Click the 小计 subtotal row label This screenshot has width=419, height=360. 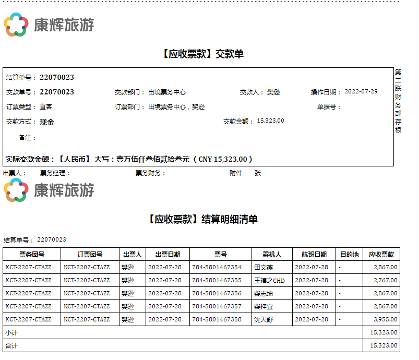[x=11, y=332]
